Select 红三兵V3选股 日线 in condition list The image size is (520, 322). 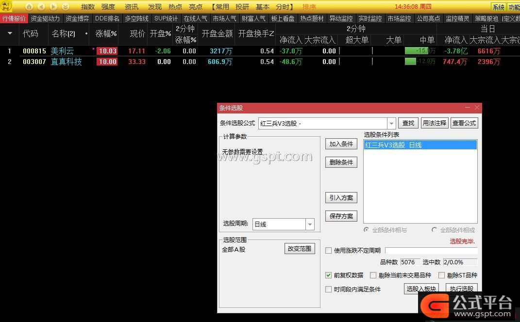tap(420, 145)
